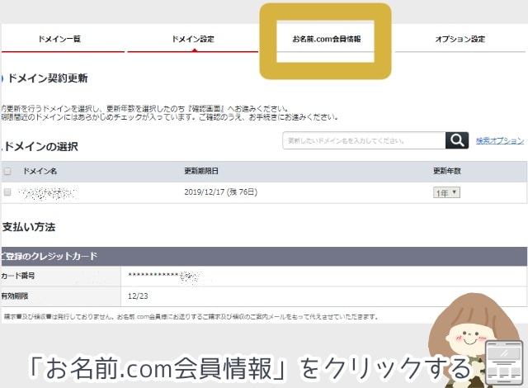
Task: Focus the domain name search field
Action: (x=364, y=140)
